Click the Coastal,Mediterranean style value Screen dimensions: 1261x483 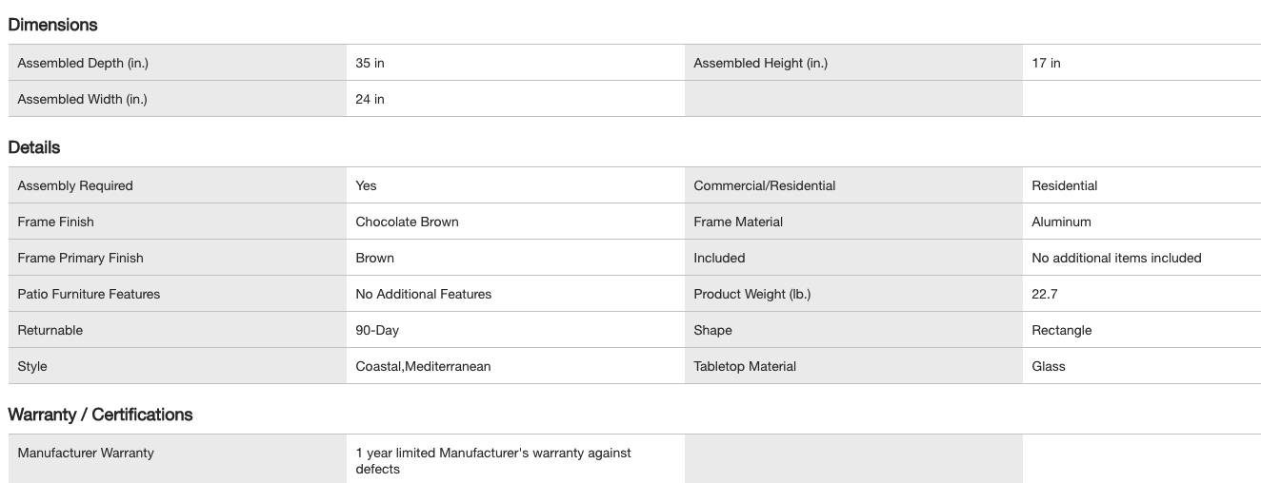pyautogui.click(x=423, y=366)
